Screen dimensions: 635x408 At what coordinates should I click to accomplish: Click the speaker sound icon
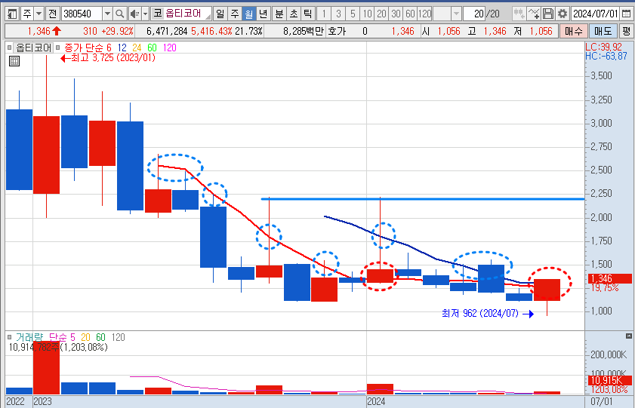pyautogui.click(x=134, y=14)
